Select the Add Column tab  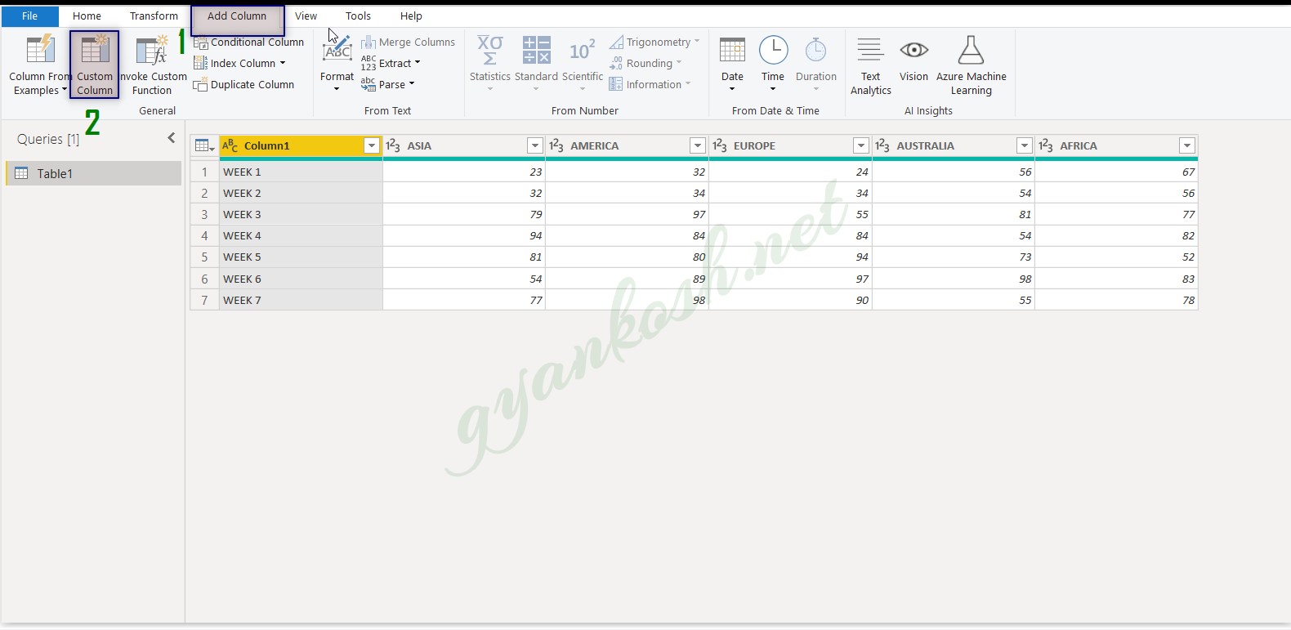coord(237,16)
